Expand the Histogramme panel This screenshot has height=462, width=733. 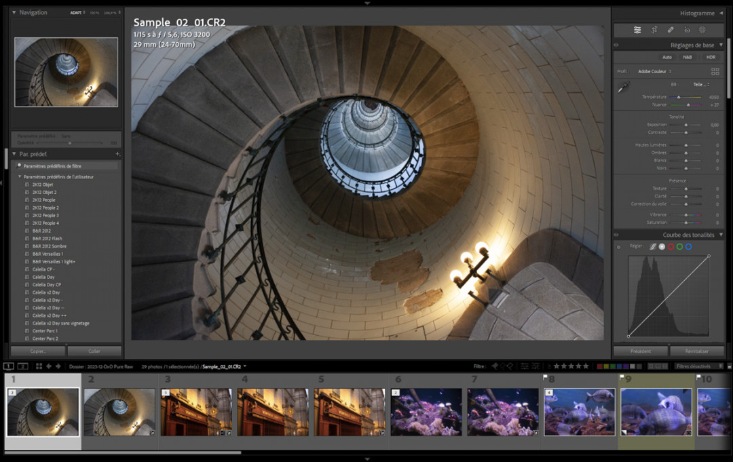pyautogui.click(x=721, y=13)
